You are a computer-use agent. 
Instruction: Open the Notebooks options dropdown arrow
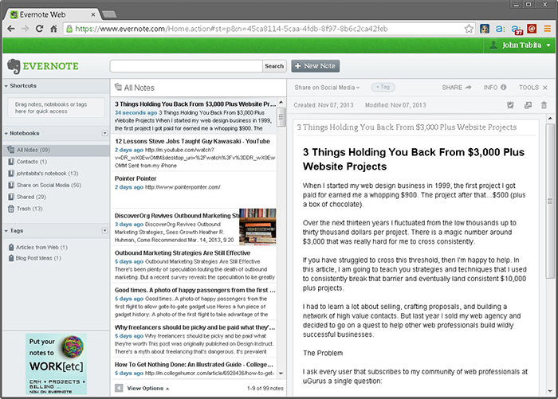[x=104, y=133]
